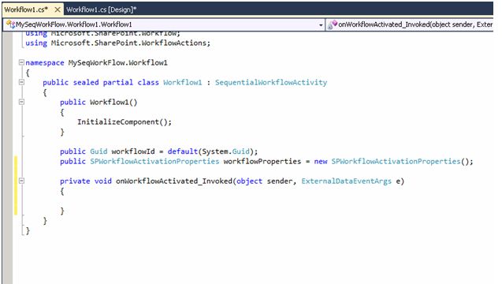Screen dimensions: 502x284
Task: Select the Workflow1.cs code tab
Action: pos(26,9)
